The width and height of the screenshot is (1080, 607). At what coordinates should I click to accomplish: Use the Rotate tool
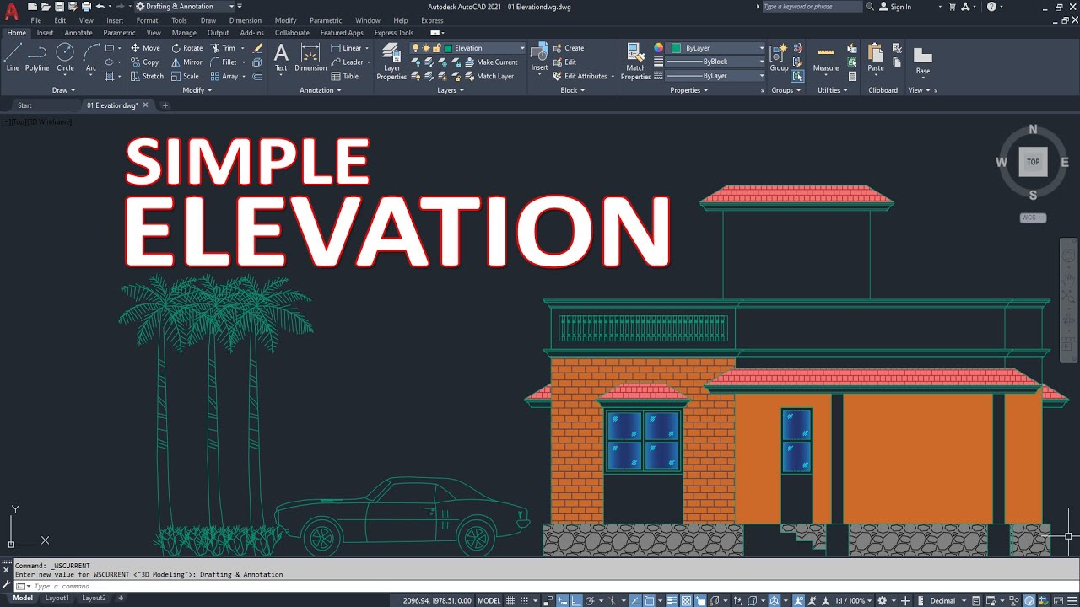(x=187, y=48)
